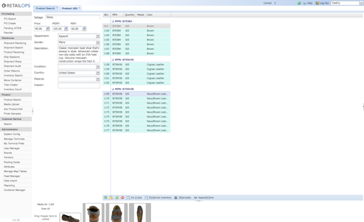The image size is (364, 222).
Task: Open Inv [L]ots in bottom toolbar
Action: [134, 197]
